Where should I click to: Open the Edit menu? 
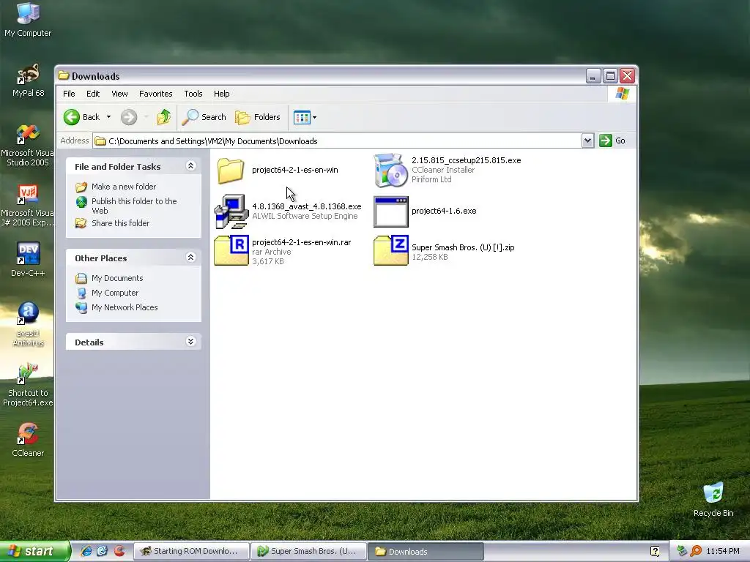coord(93,94)
